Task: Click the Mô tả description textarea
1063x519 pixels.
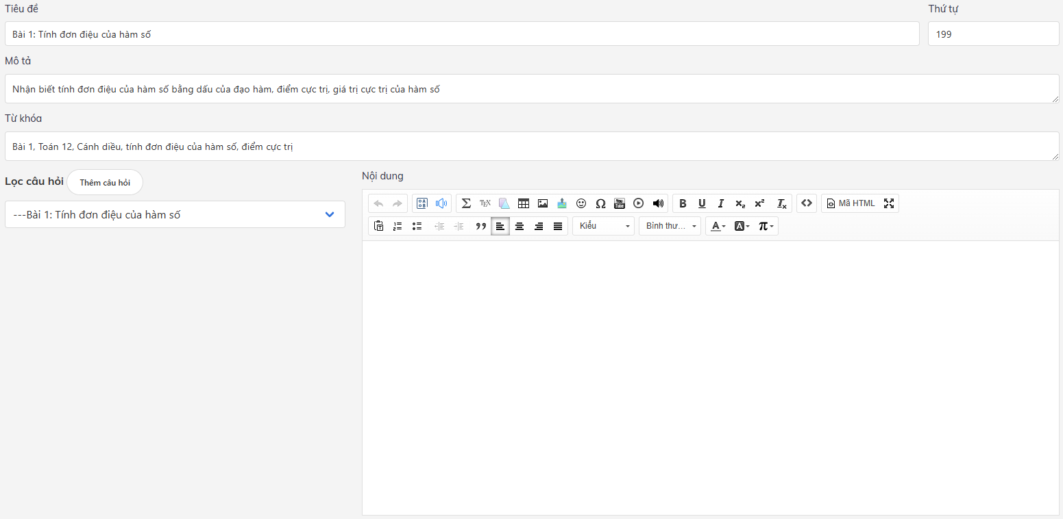Action: [532, 89]
